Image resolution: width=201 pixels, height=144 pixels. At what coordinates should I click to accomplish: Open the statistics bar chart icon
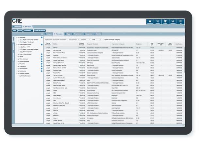pos(173,22)
